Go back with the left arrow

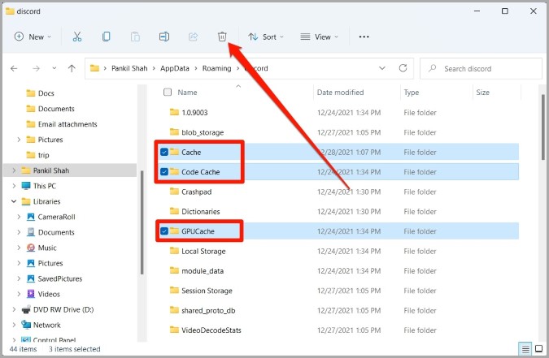click(14, 68)
